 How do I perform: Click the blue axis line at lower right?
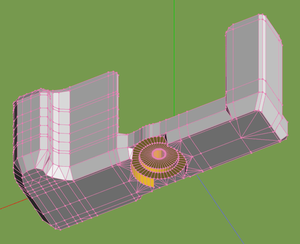click(x=220, y=209)
